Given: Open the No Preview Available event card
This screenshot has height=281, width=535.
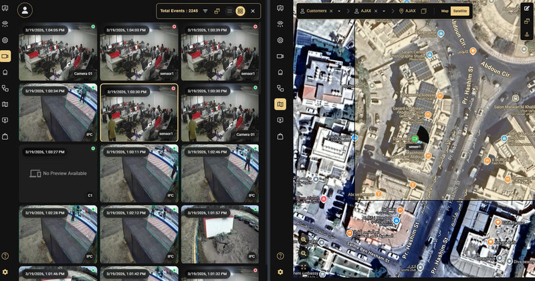Looking at the screenshot, I should pos(58,174).
